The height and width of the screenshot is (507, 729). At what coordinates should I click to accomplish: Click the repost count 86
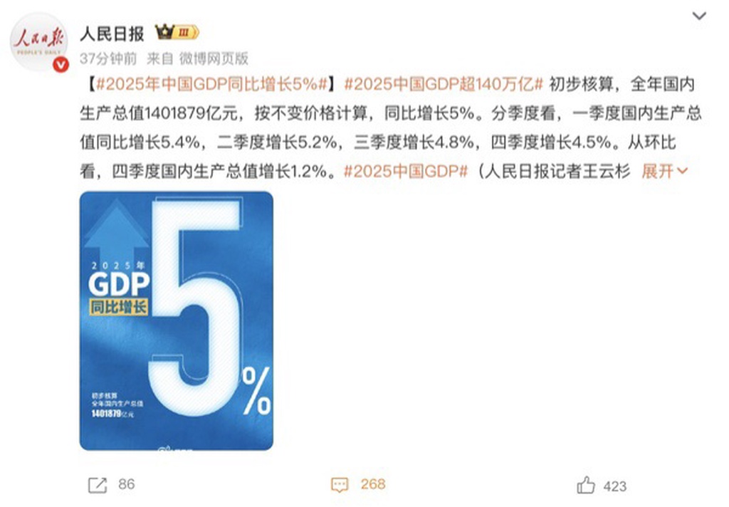click(127, 484)
